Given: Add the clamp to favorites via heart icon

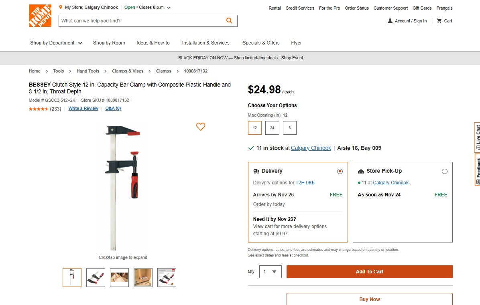Looking at the screenshot, I should pos(201,127).
